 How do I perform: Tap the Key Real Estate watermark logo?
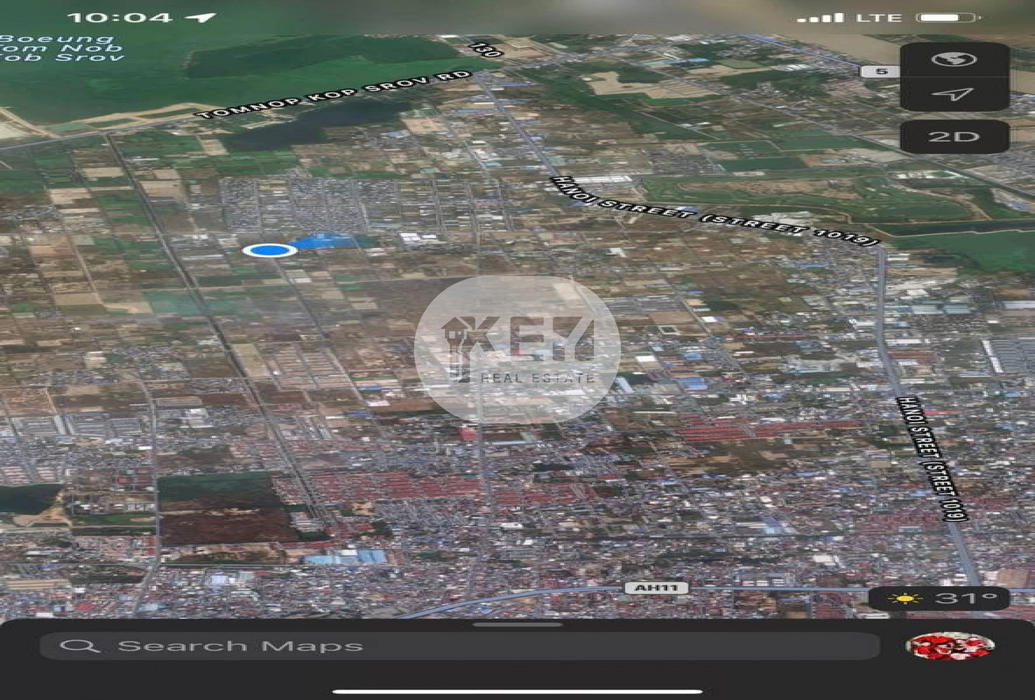(x=517, y=350)
